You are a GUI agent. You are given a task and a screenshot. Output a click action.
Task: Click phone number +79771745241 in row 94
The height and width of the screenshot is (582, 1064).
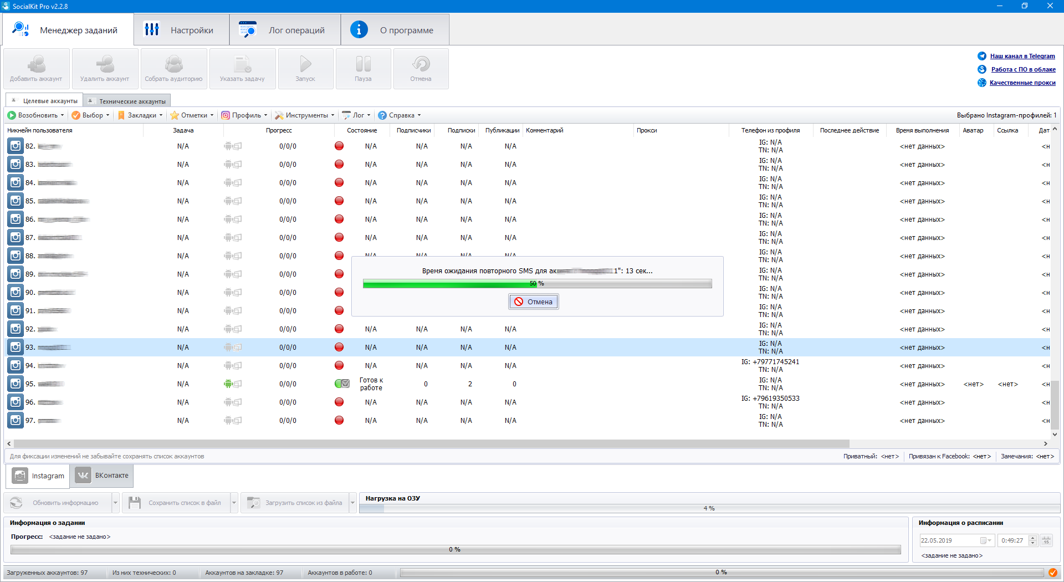pos(776,362)
